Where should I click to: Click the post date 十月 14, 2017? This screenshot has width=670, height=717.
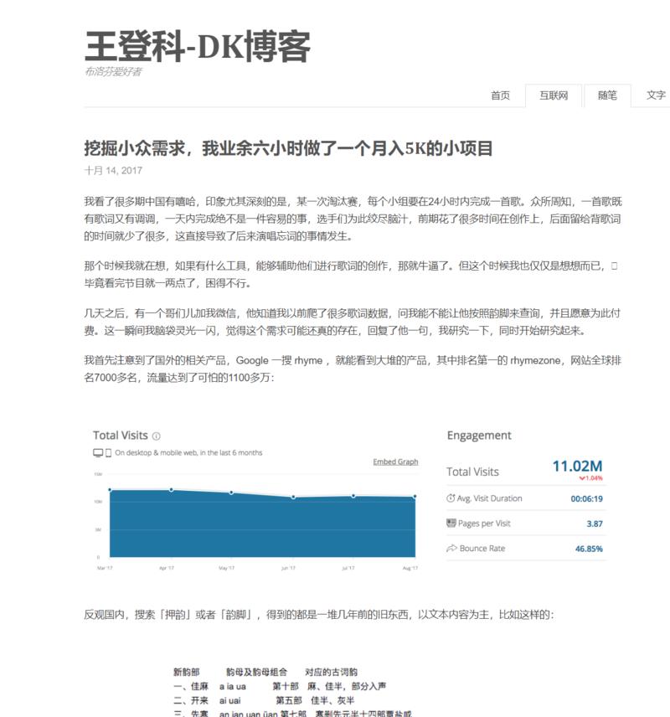[111, 170]
